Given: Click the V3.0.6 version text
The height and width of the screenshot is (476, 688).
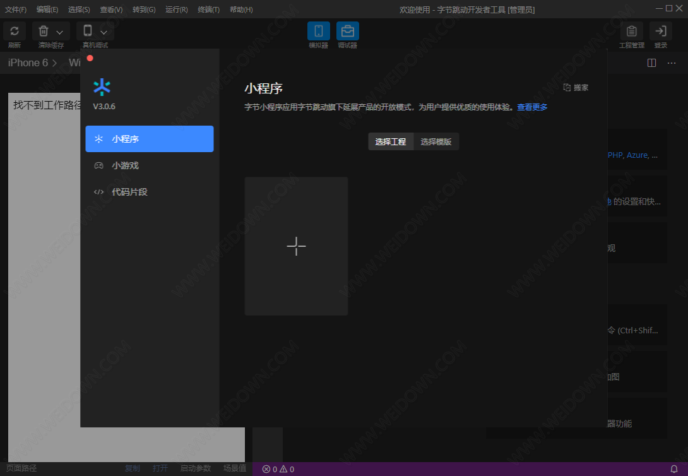Looking at the screenshot, I should [x=104, y=106].
